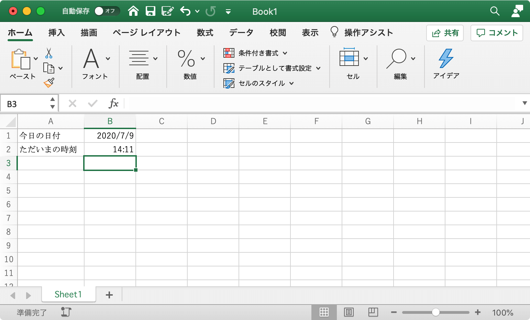The width and height of the screenshot is (530, 320).
Task: Expand the Paste options arrow
Action: 36,59
